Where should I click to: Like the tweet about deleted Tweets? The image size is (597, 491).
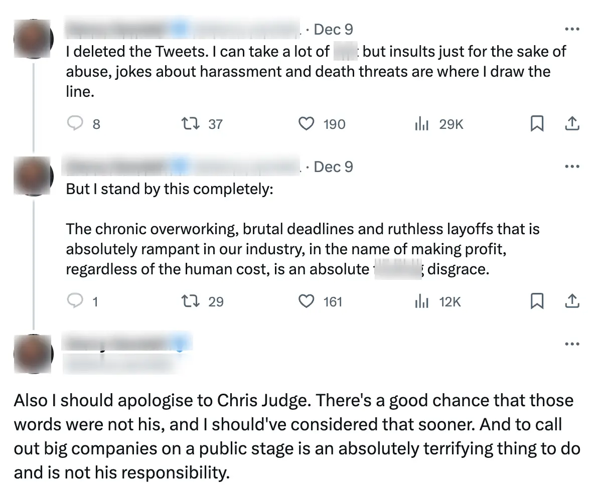pos(306,124)
